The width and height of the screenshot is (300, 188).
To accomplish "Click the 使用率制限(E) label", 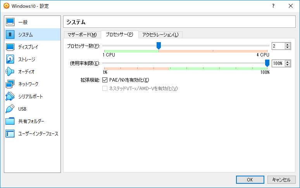I will pyautogui.click(x=85, y=63).
